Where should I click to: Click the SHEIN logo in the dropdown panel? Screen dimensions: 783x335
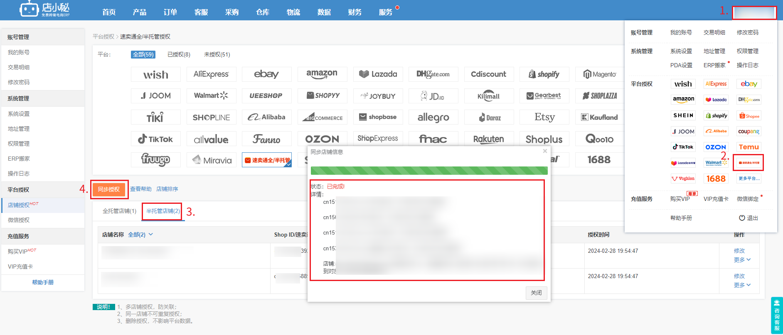pos(683,115)
